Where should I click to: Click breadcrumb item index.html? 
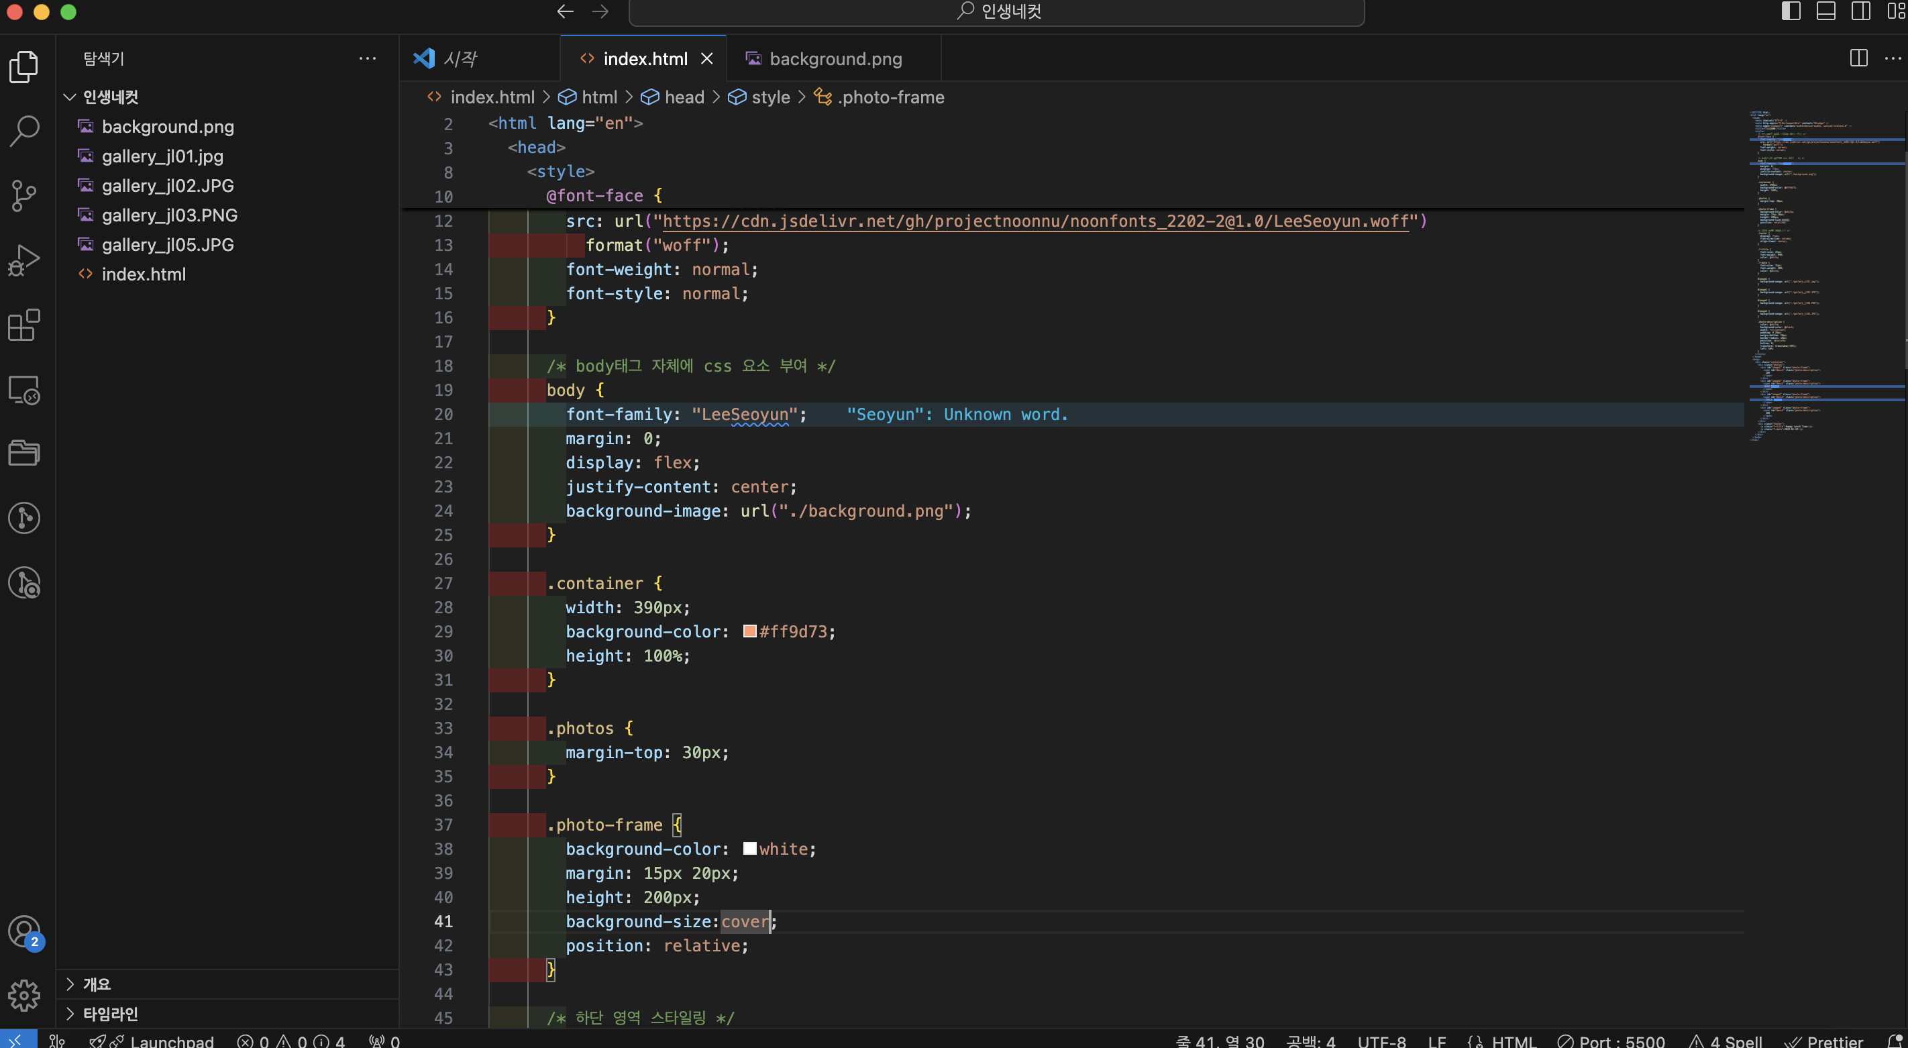pos(481,97)
